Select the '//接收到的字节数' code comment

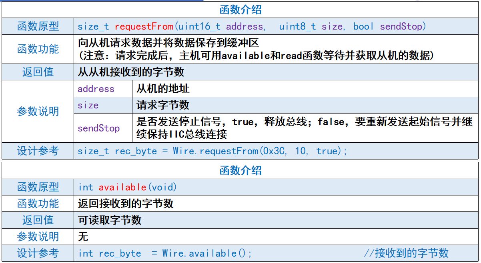(406, 253)
